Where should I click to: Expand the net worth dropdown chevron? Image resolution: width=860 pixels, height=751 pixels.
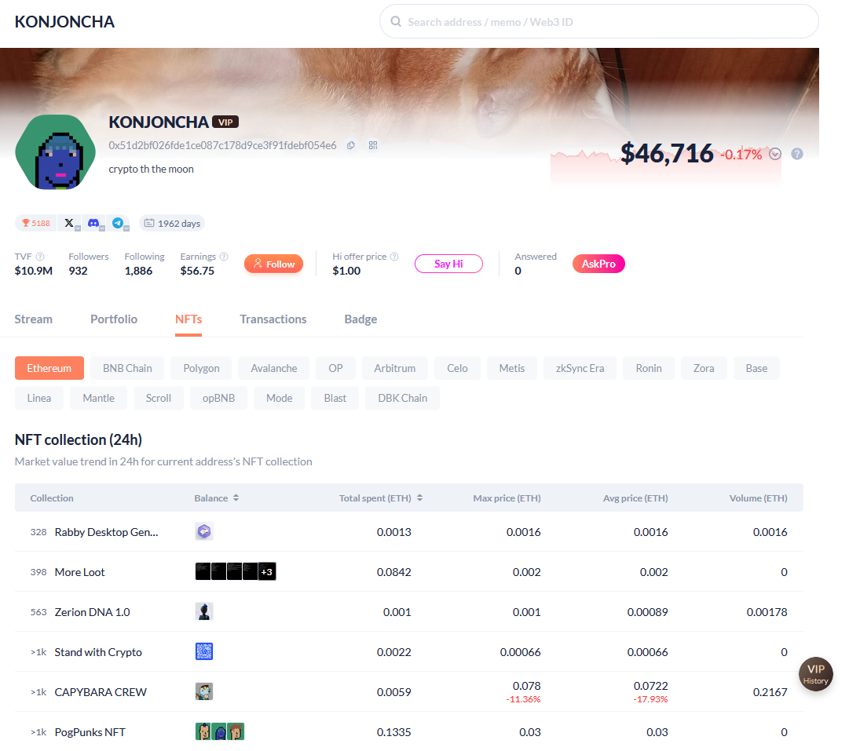(x=775, y=154)
